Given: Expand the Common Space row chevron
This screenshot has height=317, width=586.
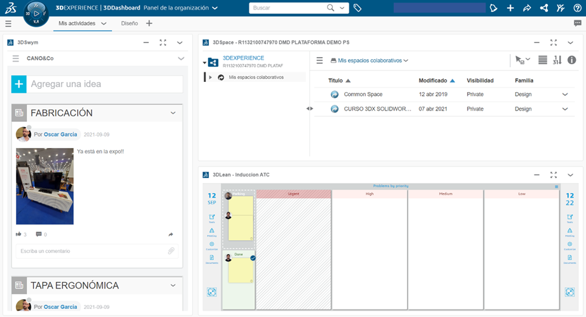Looking at the screenshot, I should point(565,95).
